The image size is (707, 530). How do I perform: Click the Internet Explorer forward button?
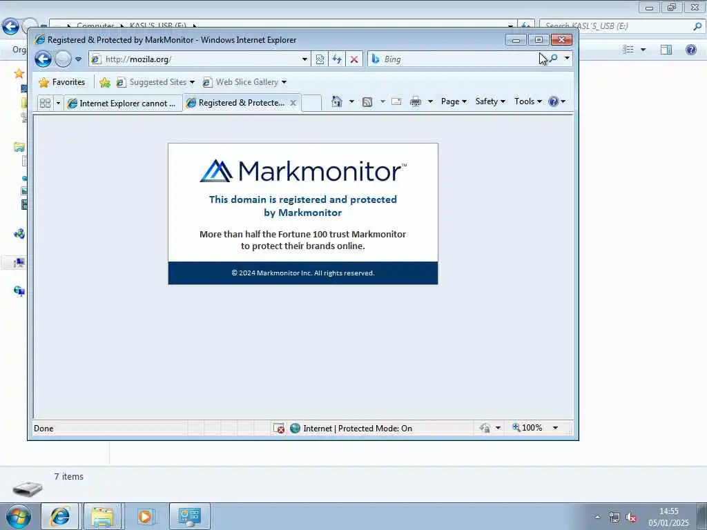point(63,59)
